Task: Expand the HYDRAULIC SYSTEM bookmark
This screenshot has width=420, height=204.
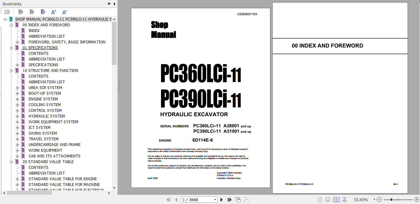Action: click(x=17, y=116)
